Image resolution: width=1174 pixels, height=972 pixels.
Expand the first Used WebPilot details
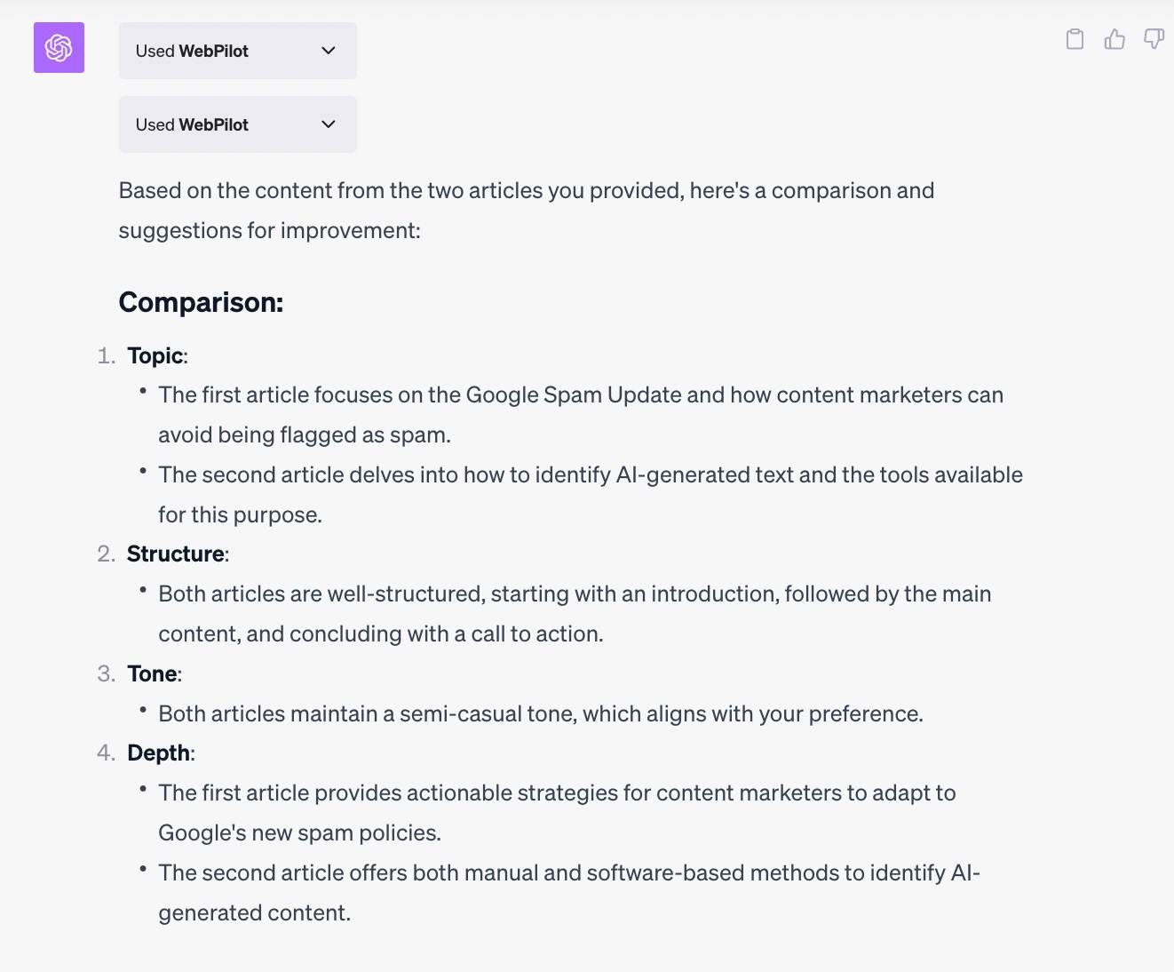(237, 51)
